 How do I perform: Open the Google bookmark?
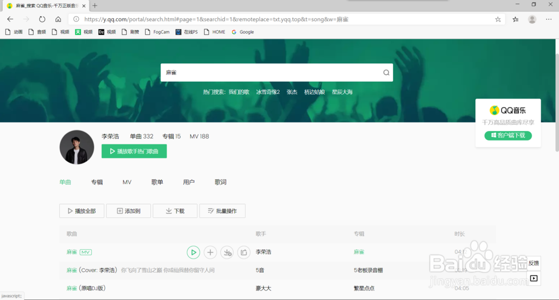pos(243,32)
